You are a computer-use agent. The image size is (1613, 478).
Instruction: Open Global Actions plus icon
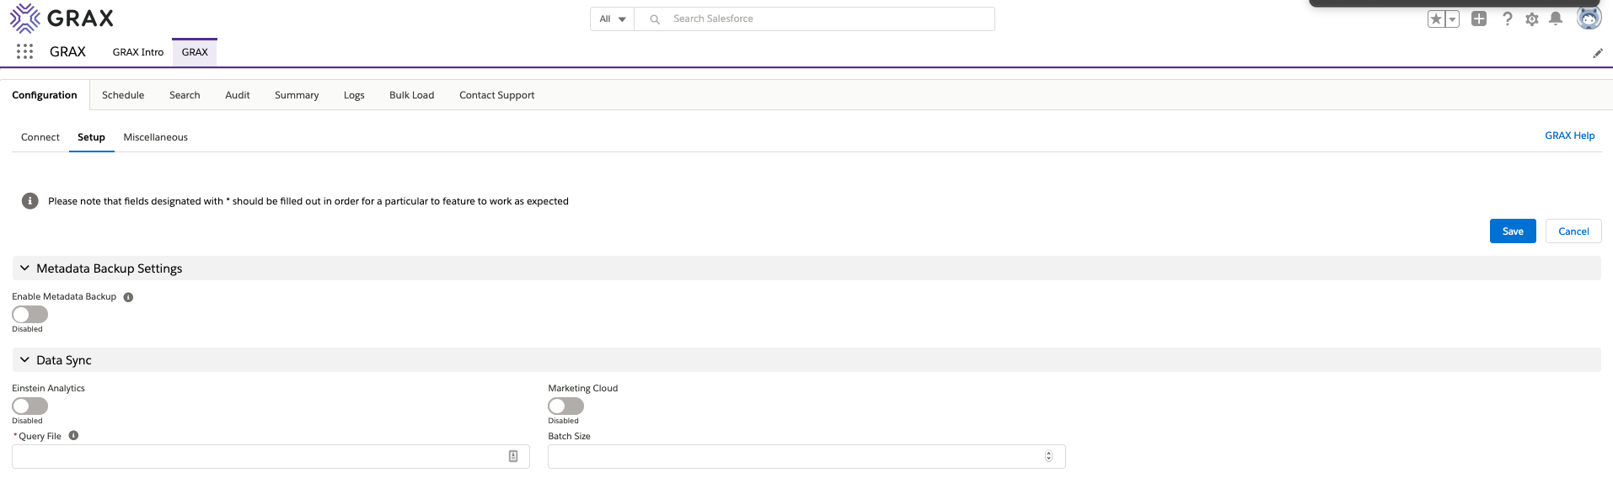coord(1479,19)
